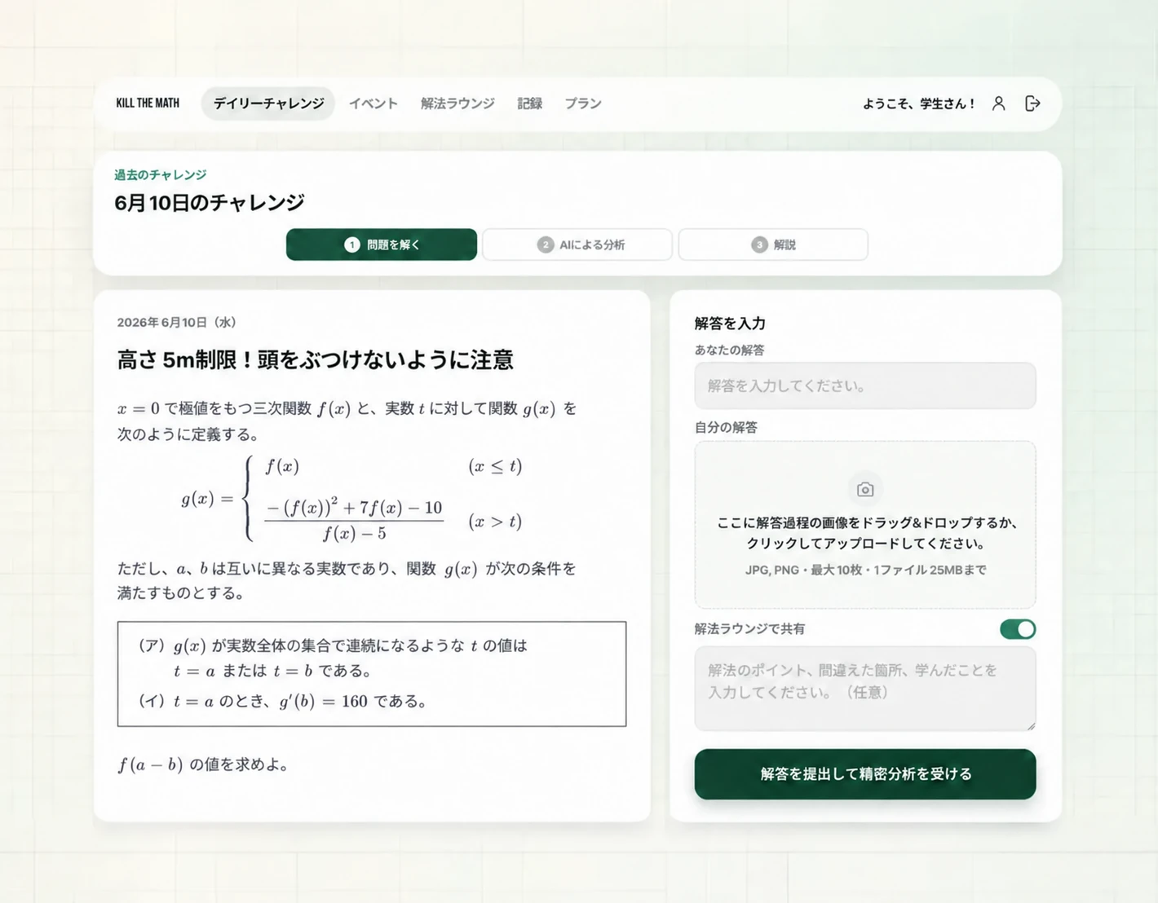Viewport: 1158px width, 903px height.
Task: Click the date 2026年6月10日（水）
Action: point(177,322)
